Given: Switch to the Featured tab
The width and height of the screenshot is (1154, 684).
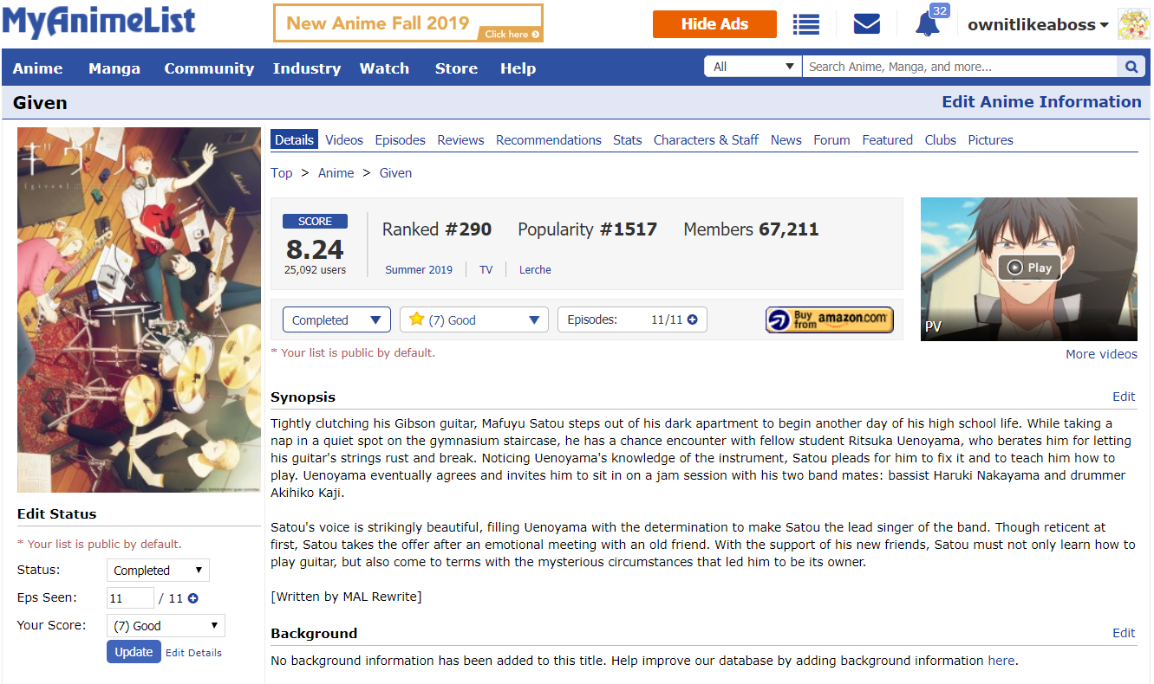Looking at the screenshot, I should point(887,139).
